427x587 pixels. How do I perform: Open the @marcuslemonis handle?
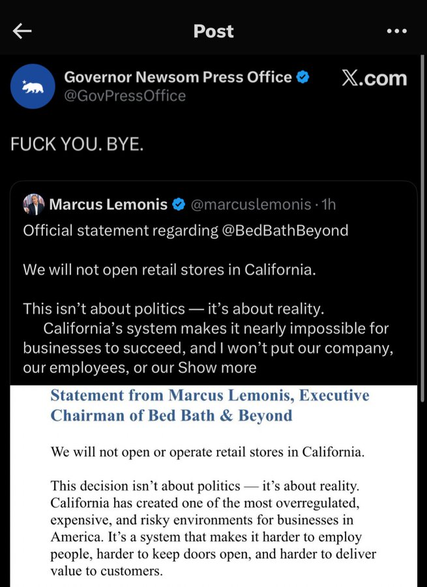pyautogui.click(x=251, y=204)
